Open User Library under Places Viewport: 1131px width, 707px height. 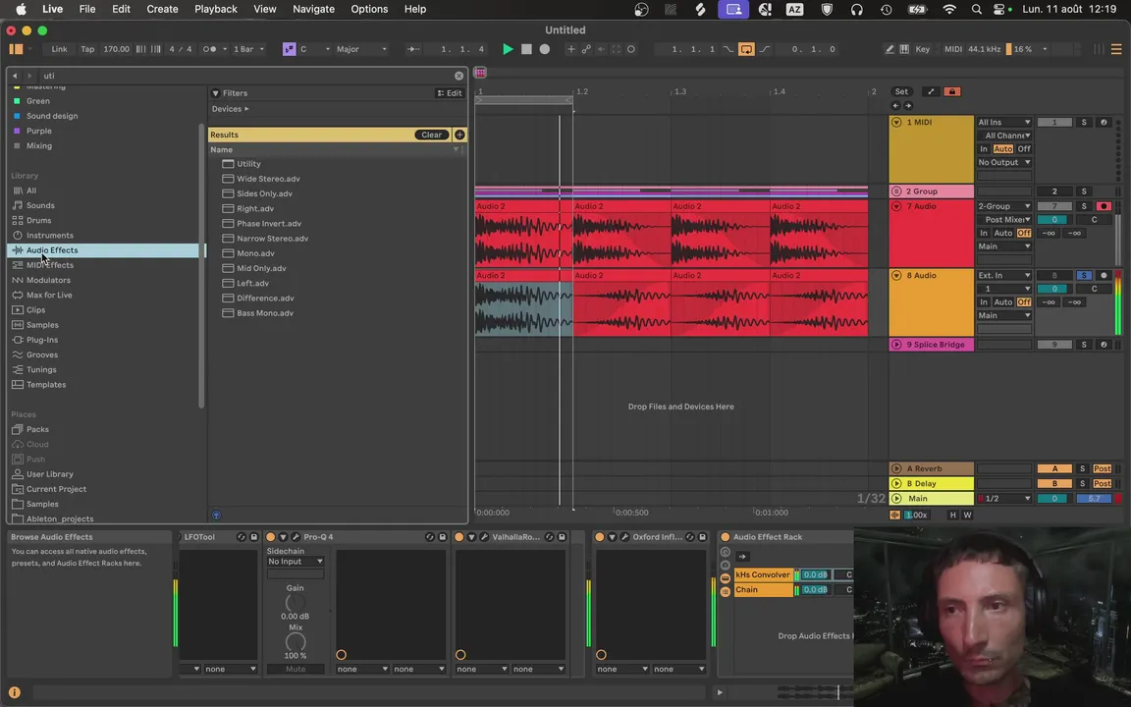tap(50, 474)
